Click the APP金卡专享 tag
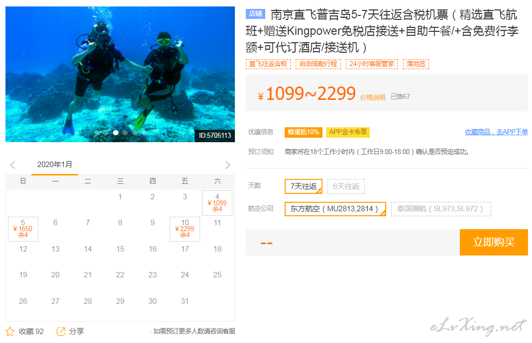 348,132
